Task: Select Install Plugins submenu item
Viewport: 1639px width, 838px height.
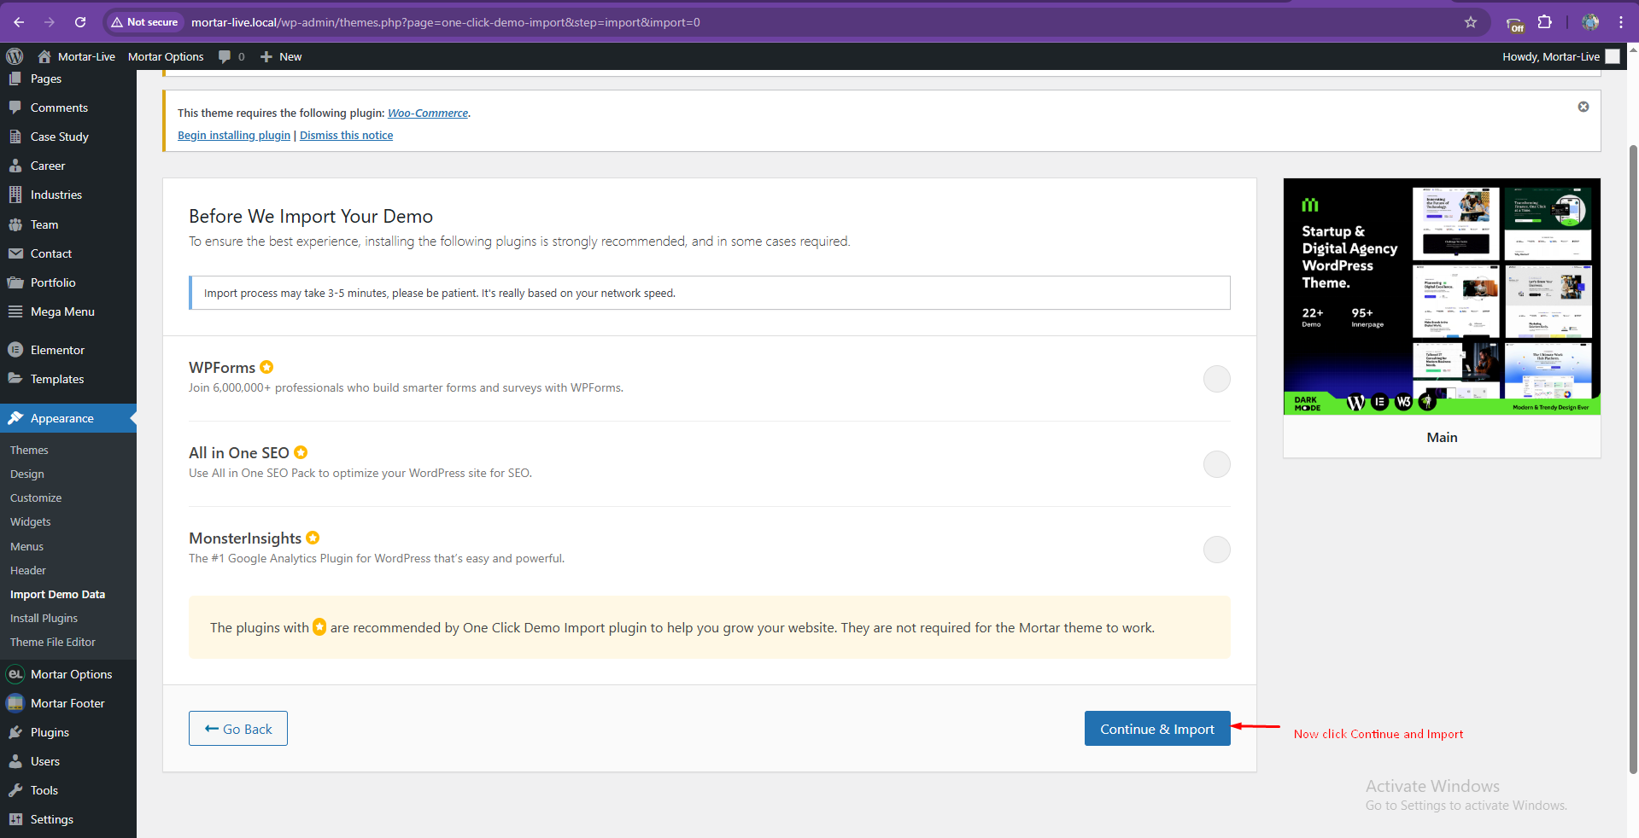Action: pyautogui.click(x=44, y=618)
